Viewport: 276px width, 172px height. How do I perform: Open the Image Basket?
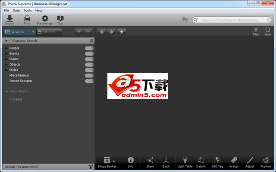click(x=107, y=163)
